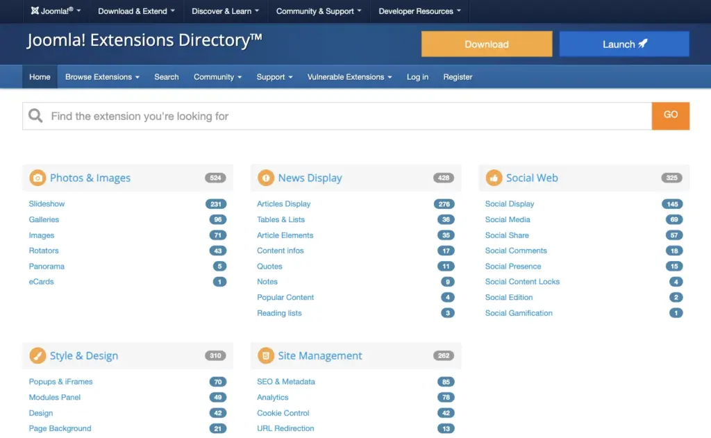Open Article Elements subcategory

(x=285, y=235)
